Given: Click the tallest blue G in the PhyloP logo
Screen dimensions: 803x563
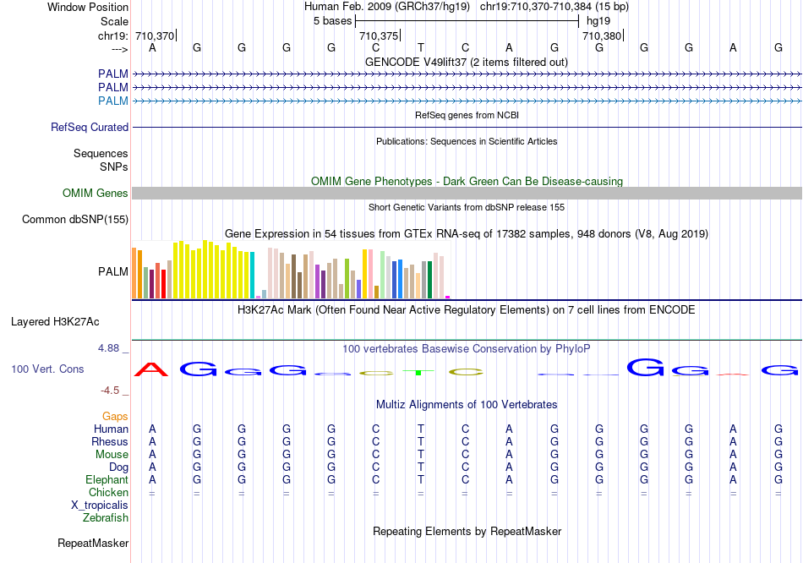Looking at the screenshot, I should [x=645, y=367].
